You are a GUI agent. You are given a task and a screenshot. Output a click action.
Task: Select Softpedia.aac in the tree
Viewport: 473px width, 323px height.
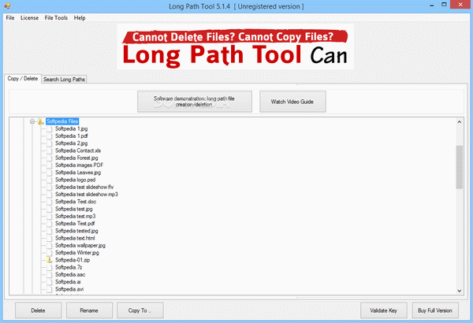(x=70, y=275)
